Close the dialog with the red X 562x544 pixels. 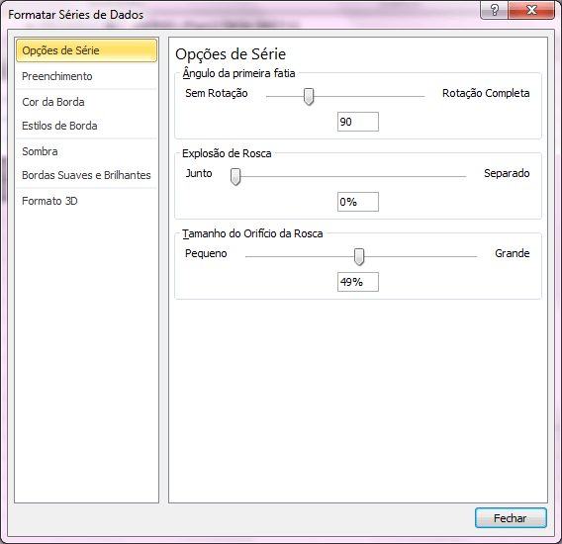(x=531, y=10)
